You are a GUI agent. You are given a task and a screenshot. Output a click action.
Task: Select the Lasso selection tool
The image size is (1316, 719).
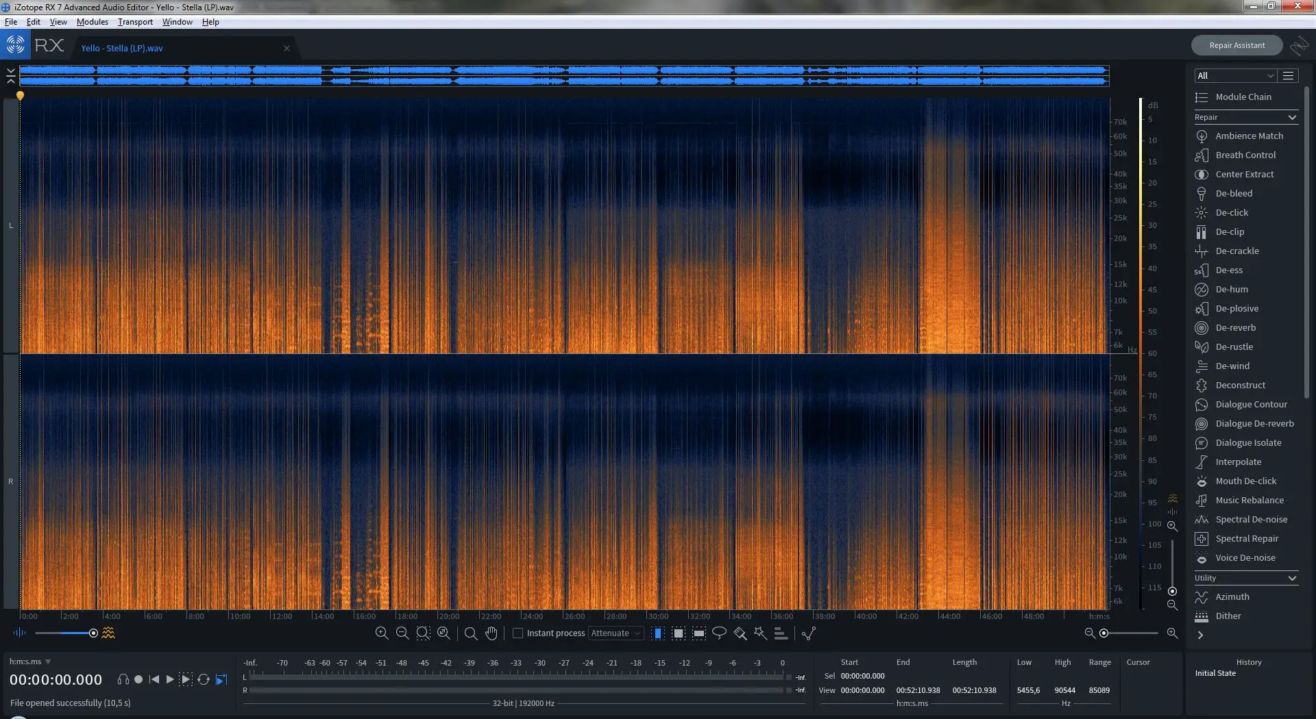(719, 633)
